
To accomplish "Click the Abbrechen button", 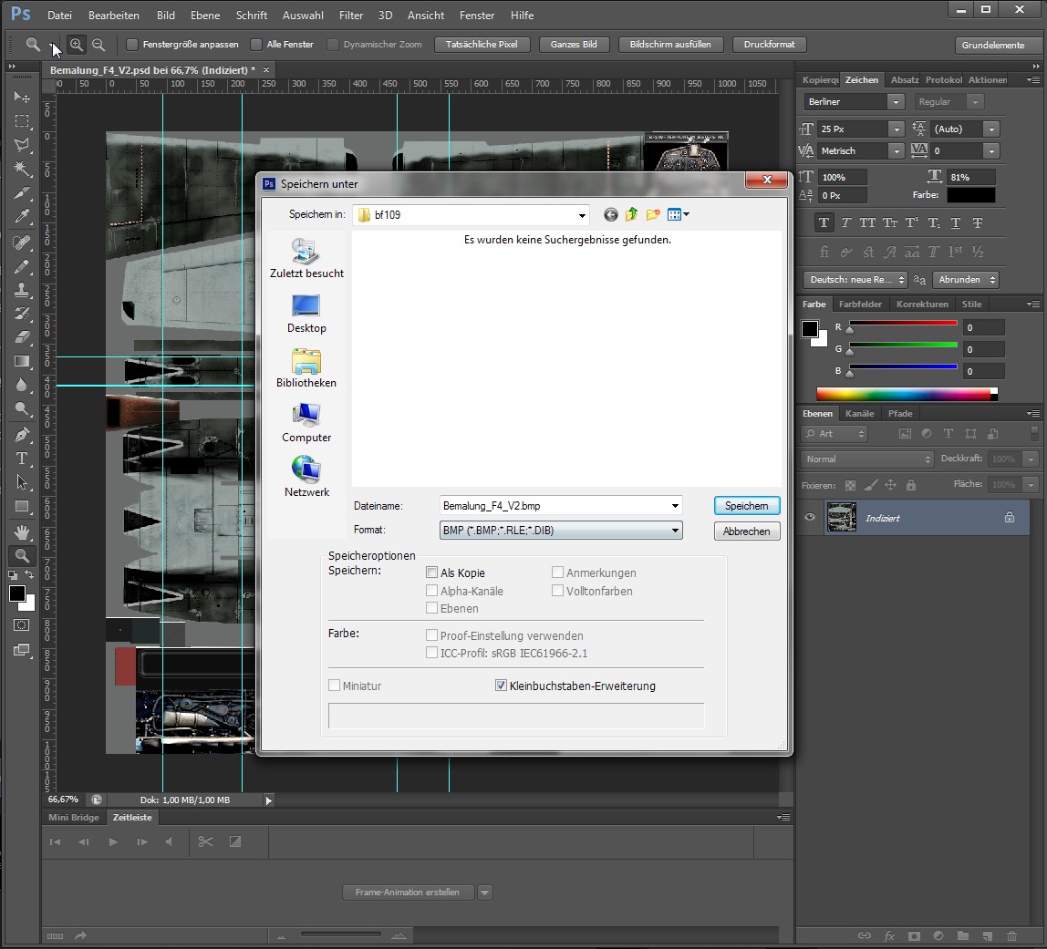I will click(746, 531).
